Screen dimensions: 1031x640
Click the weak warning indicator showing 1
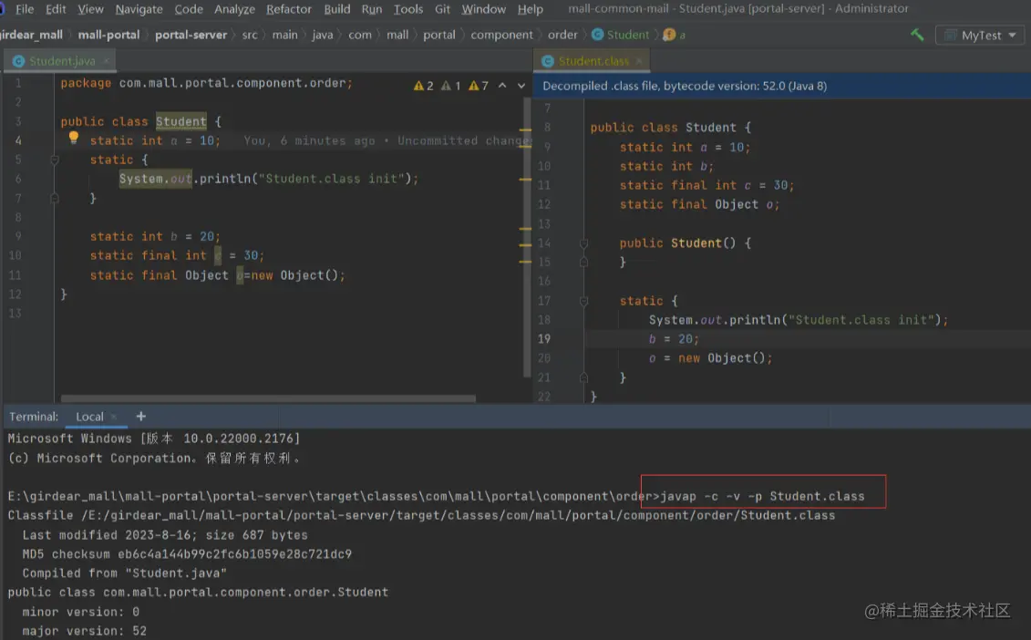tap(450, 86)
